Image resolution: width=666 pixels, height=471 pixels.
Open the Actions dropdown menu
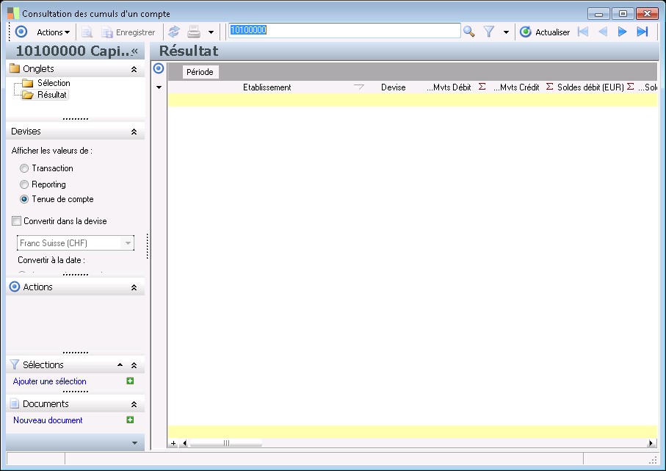(53, 32)
